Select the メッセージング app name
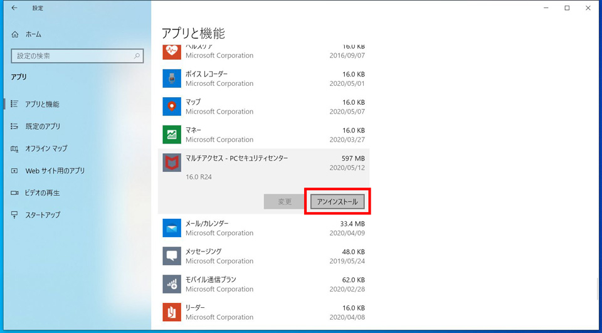602x333 pixels. pyautogui.click(x=203, y=251)
